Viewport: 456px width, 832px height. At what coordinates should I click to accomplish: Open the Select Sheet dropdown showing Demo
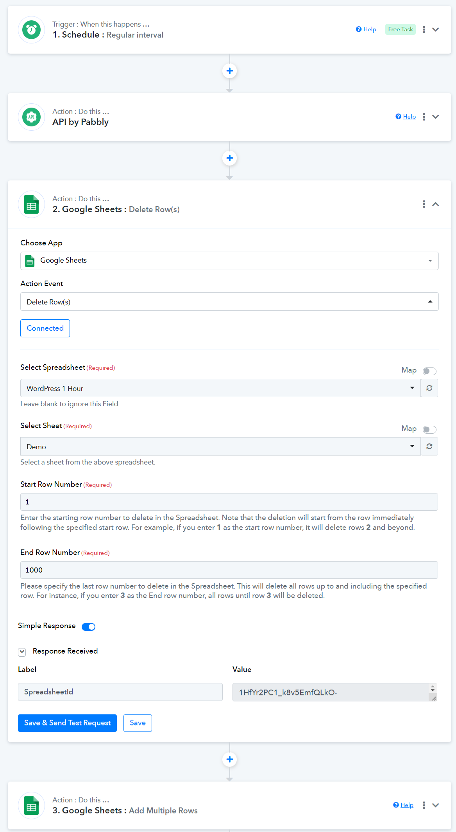tap(220, 447)
